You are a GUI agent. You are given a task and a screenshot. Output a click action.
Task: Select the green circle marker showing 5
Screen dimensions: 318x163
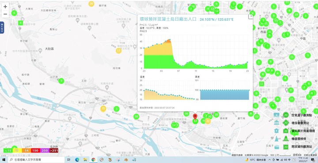click(x=61, y=81)
